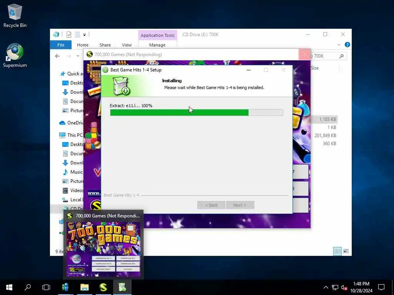Image resolution: width=394 pixels, height=295 pixels.
Task: Launch the Supermium desktop shortcut
Action: tap(15, 55)
